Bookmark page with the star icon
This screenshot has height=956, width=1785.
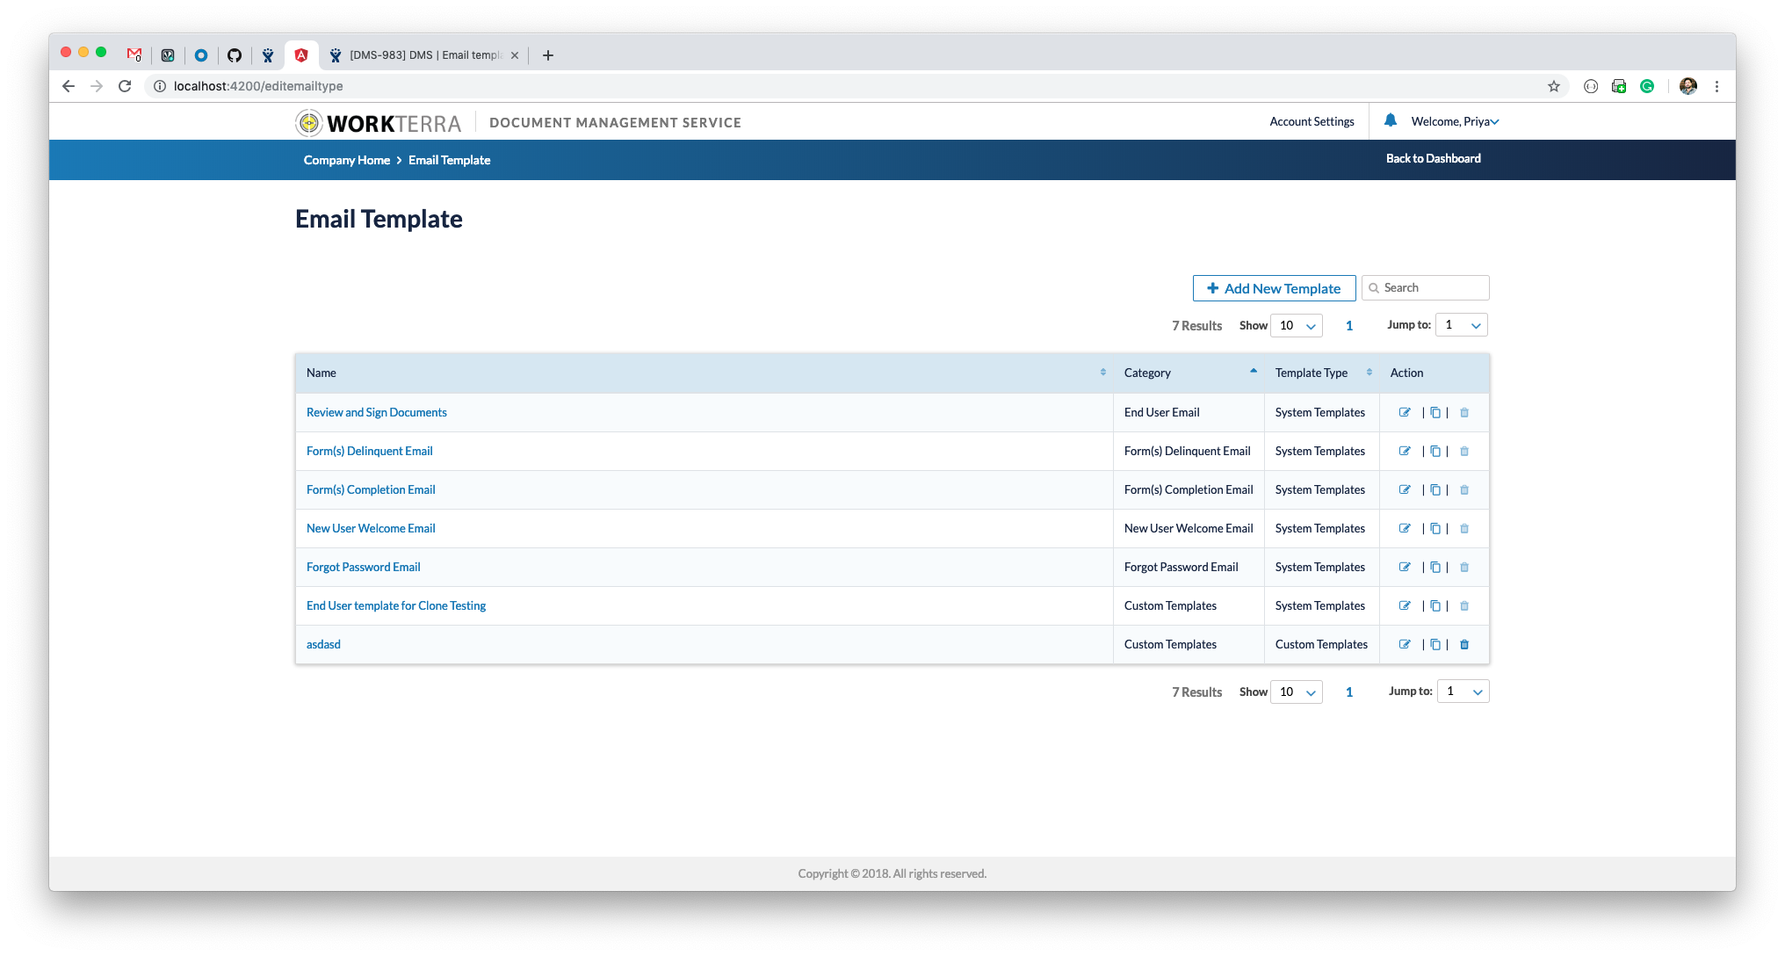pos(1553,86)
